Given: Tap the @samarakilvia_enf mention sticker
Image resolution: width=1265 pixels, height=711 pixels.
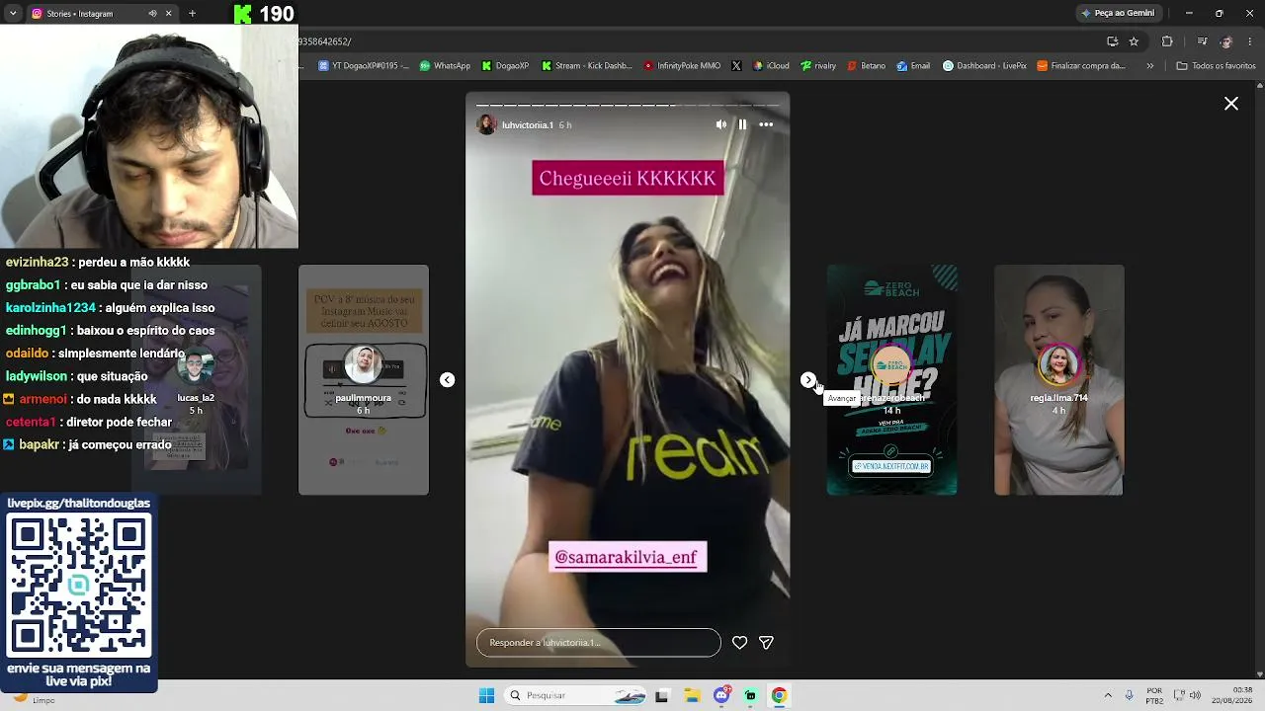Looking at the screenshot, I should click(628, 557).
